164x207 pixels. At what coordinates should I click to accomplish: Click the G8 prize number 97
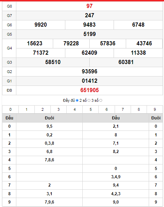pos(89,6)
